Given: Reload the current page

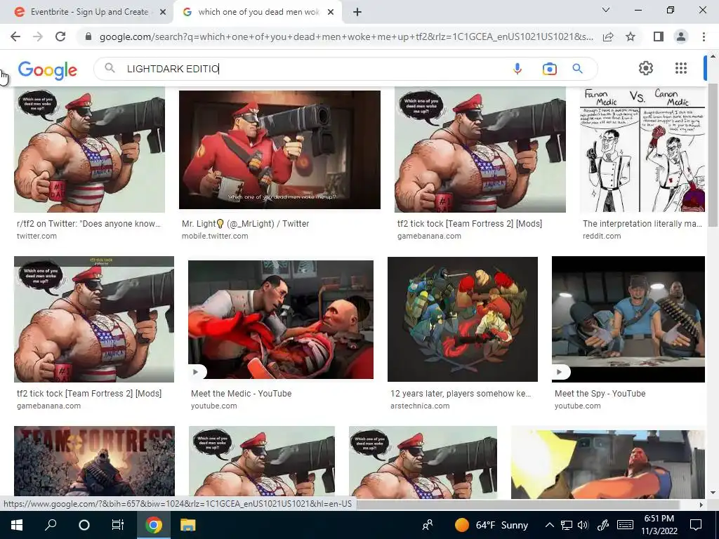Looking at the screenshot, I should [60, 36].
